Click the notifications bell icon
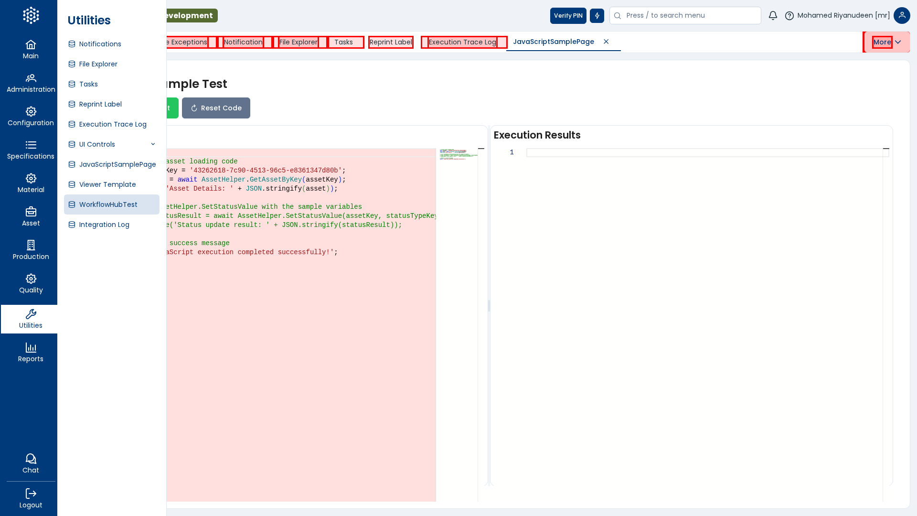Viewport: 917px width, 516px height. 773,16
